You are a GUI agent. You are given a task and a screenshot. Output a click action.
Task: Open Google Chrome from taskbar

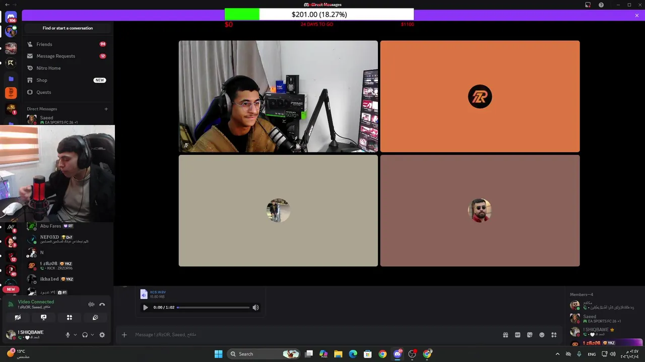click(x=382, y=354)
